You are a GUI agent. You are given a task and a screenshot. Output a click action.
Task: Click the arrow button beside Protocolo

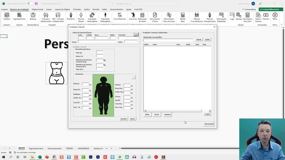click(x=136, y=34)
